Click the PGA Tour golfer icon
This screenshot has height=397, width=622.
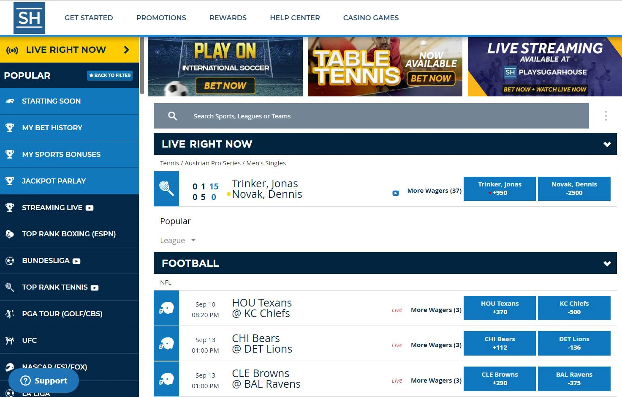(x=10, y=314)
